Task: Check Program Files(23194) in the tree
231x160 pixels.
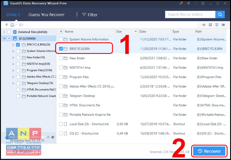Action: click(x=18, y=70)
